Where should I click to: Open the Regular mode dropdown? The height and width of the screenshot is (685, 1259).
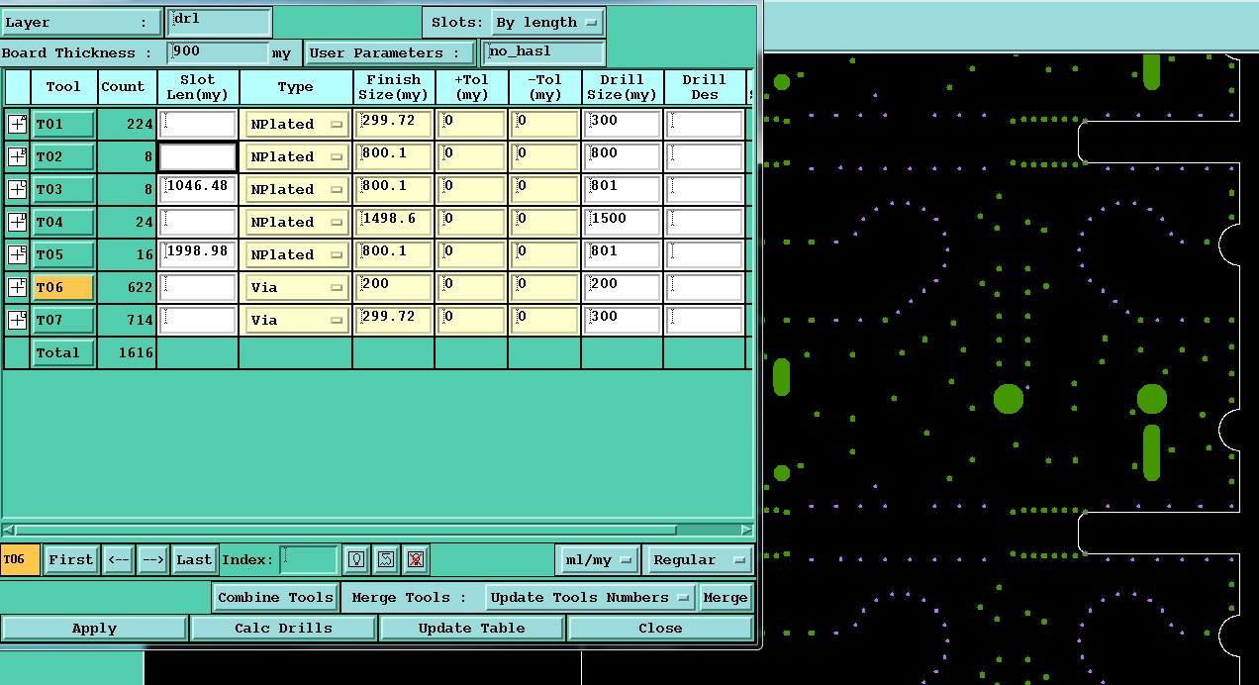(699, 559)
